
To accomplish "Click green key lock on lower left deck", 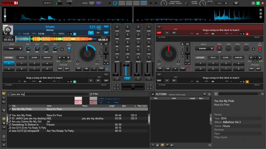I will pyautogui.click(x=74, y=81).
